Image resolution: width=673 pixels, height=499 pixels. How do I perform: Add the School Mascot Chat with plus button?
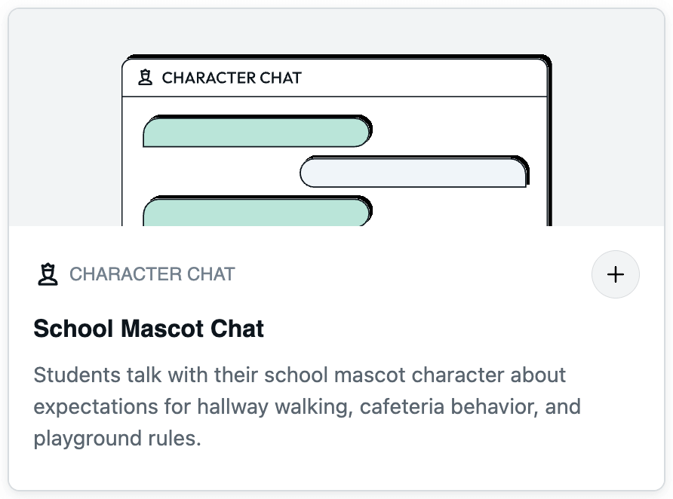click(x=615, y=274)
